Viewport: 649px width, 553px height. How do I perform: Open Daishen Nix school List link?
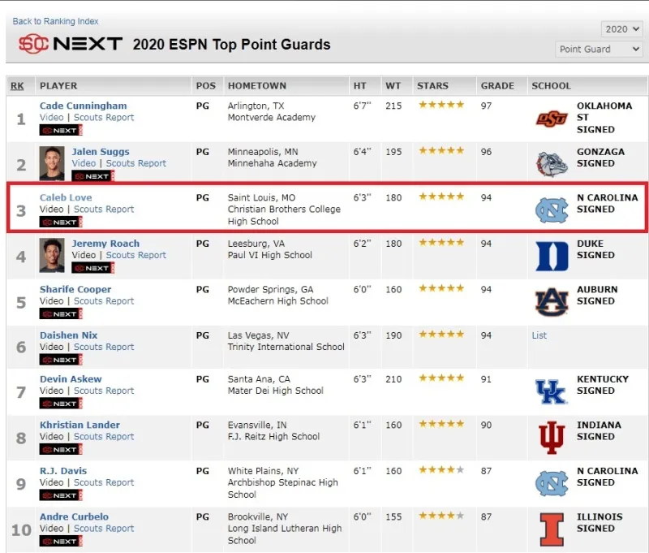(x=539, y=335)
